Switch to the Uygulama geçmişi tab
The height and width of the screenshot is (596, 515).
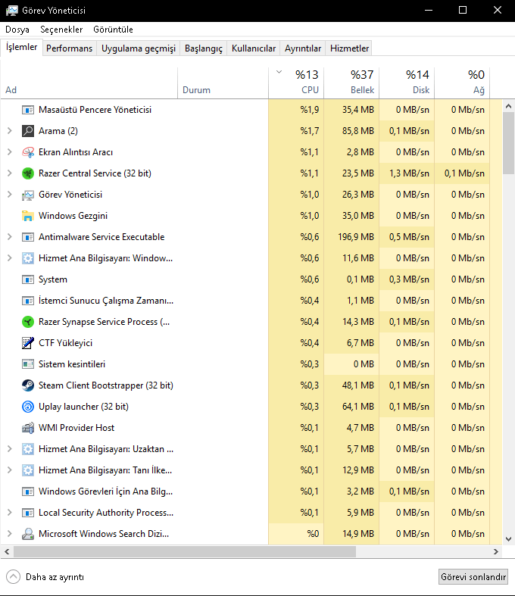[x=139, y=48]
